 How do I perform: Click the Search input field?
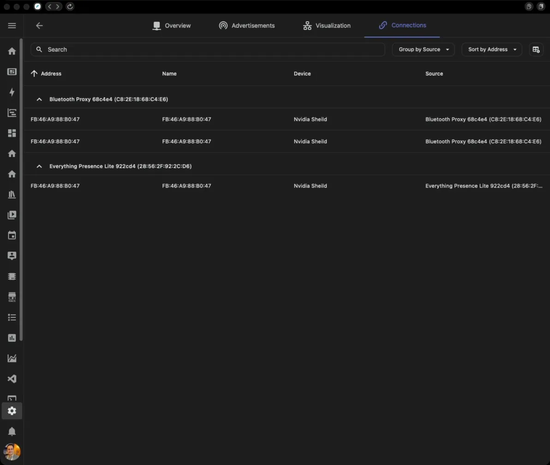208,49
